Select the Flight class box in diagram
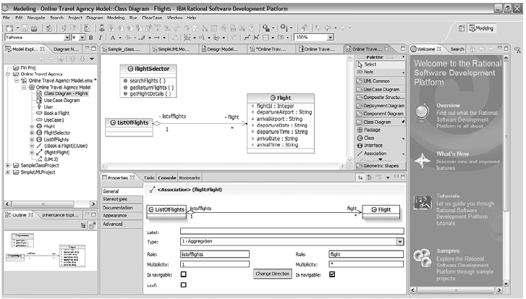The height and width of the screenshot is (299, 526). point(281,123)
